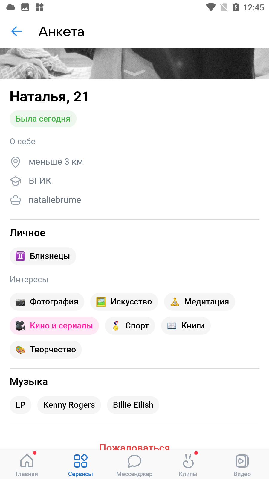This screenshot has width=269, height=479.
Task: Tap the Была сегодня status badge
Action: 43,119
